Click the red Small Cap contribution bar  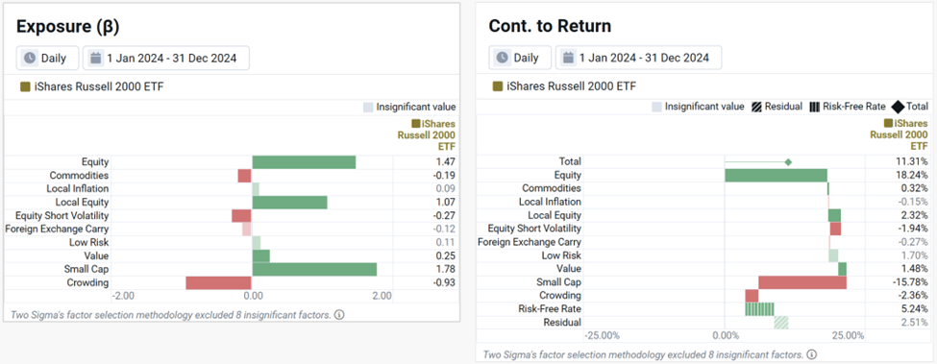(802, 282)
